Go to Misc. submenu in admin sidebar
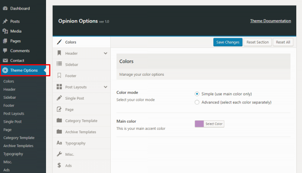The width and height of the screenshot is (302, 173). click(8, 162)
